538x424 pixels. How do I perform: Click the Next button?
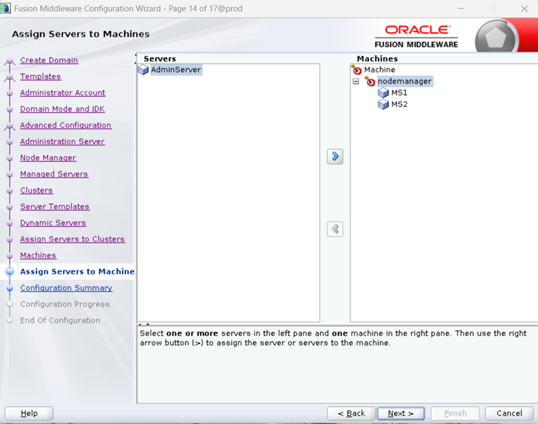coord(401,414)
